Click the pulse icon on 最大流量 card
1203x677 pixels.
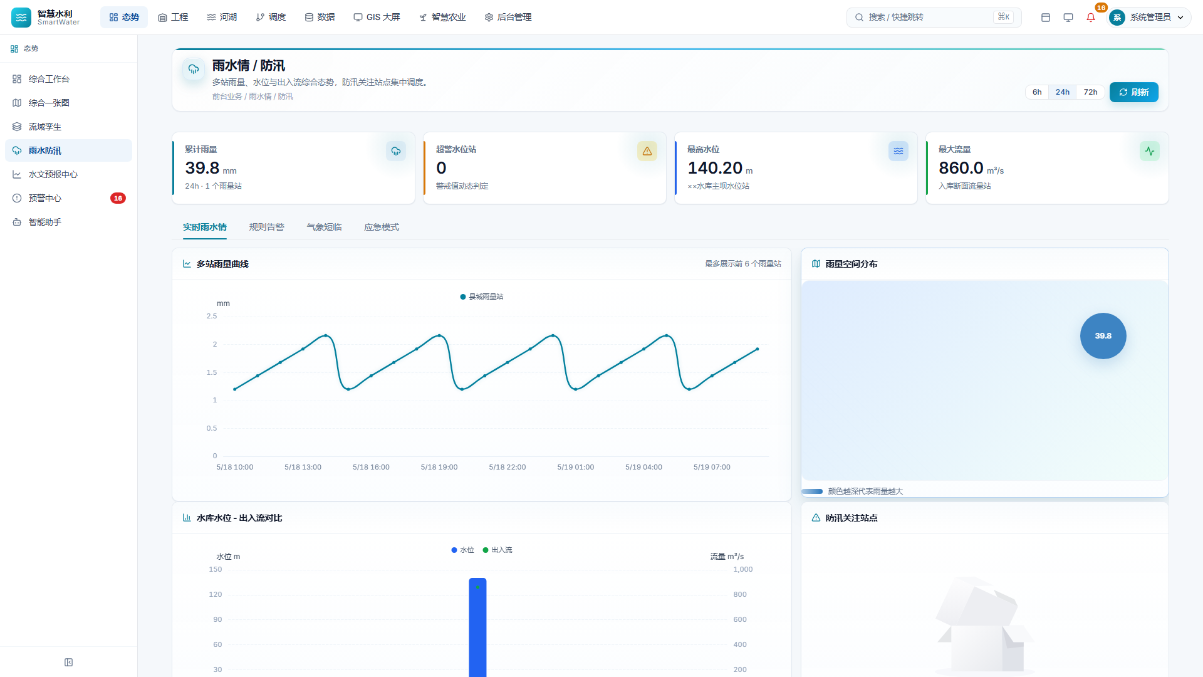(x=1150, y=151)
